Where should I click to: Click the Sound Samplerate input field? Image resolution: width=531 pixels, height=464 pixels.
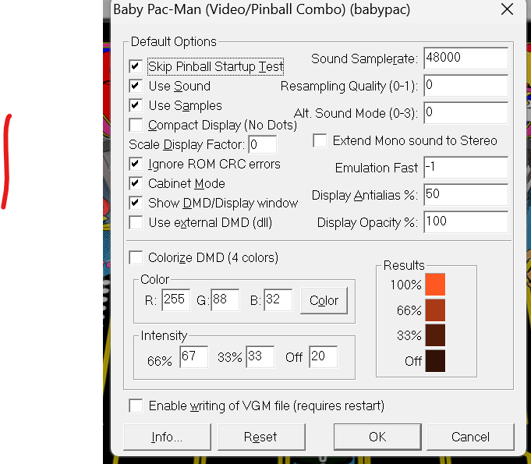tap(466, 58)
